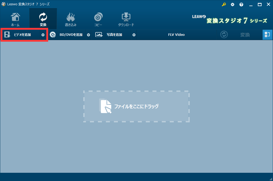The width and height of the screenshot is (273, 181).
Task: Switch to the 書き込み burn tab
Action: [71, 19]
